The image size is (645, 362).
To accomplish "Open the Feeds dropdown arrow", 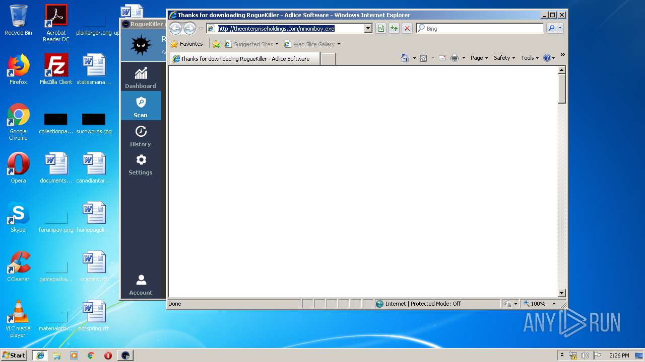I will (x=432, y=58).
